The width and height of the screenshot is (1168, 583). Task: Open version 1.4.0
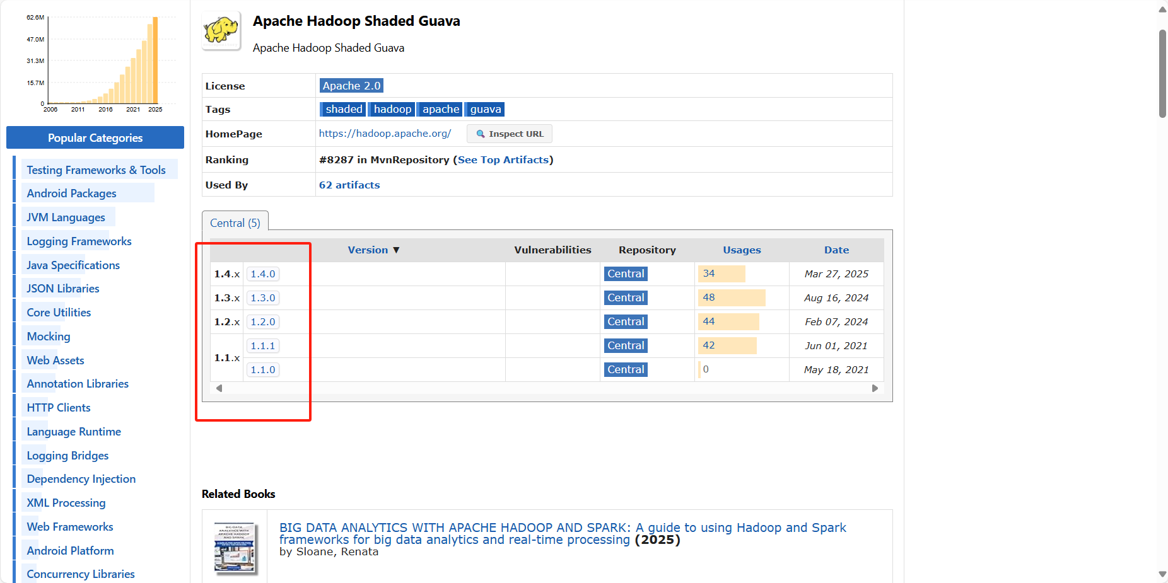pos(262,274)
